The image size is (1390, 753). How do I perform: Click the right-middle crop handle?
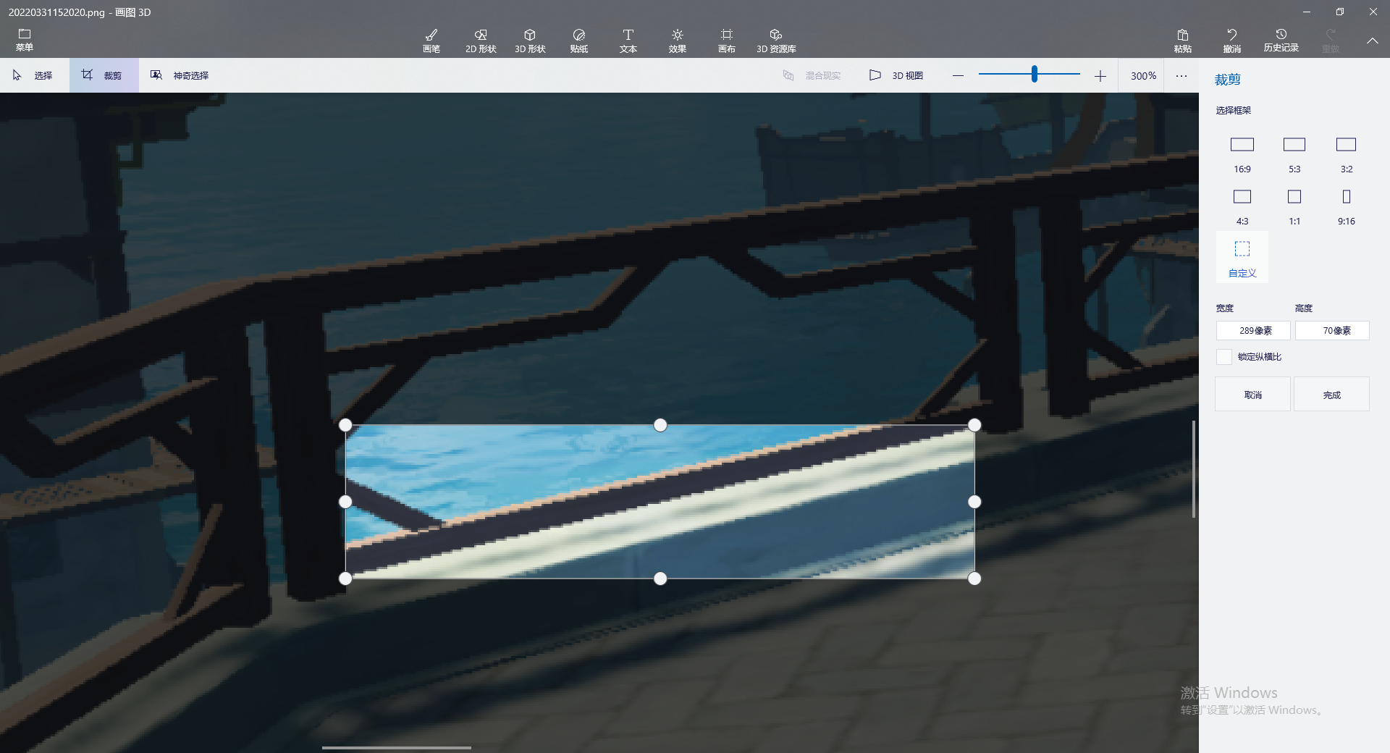[974, 502]
